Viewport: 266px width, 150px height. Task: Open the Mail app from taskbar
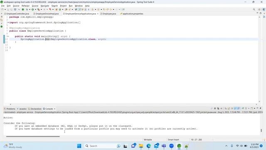pyautogui.click(x=156, y=146)
